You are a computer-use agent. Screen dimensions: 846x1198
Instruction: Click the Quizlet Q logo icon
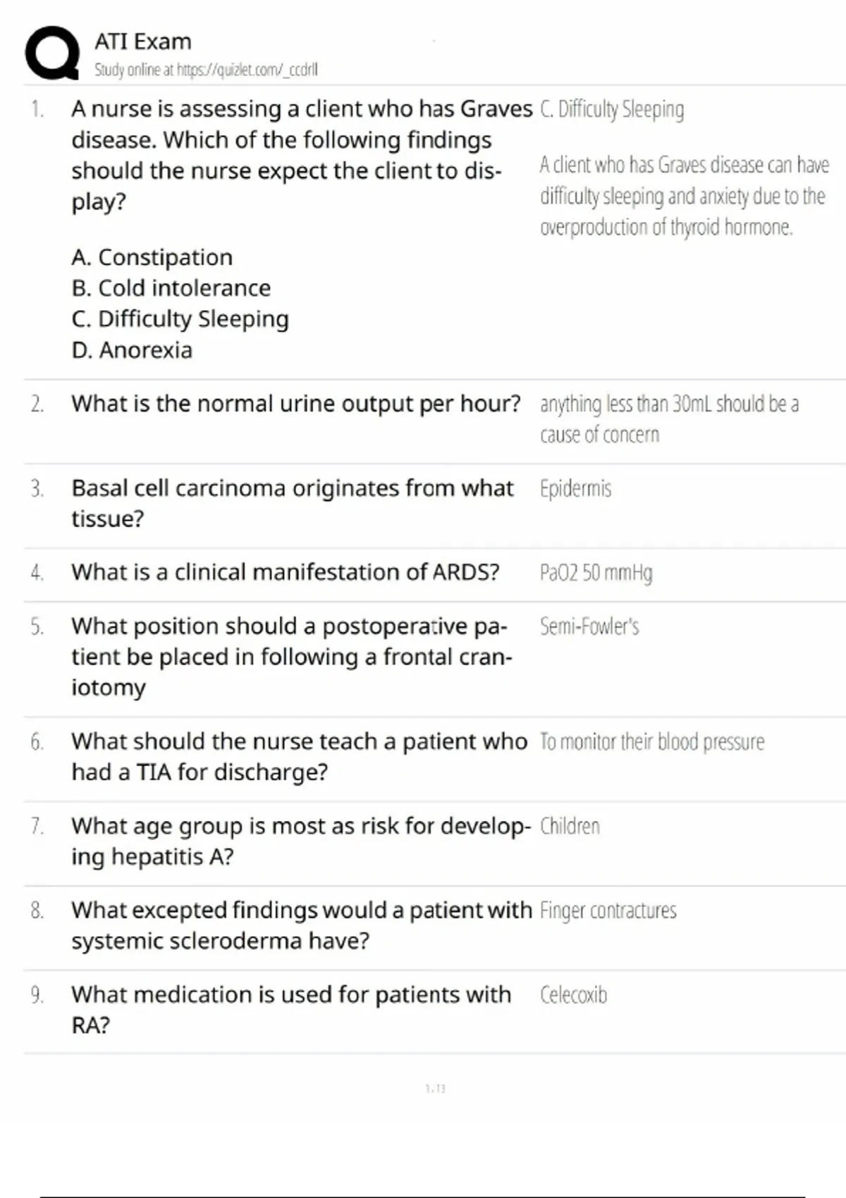(52, 53)
